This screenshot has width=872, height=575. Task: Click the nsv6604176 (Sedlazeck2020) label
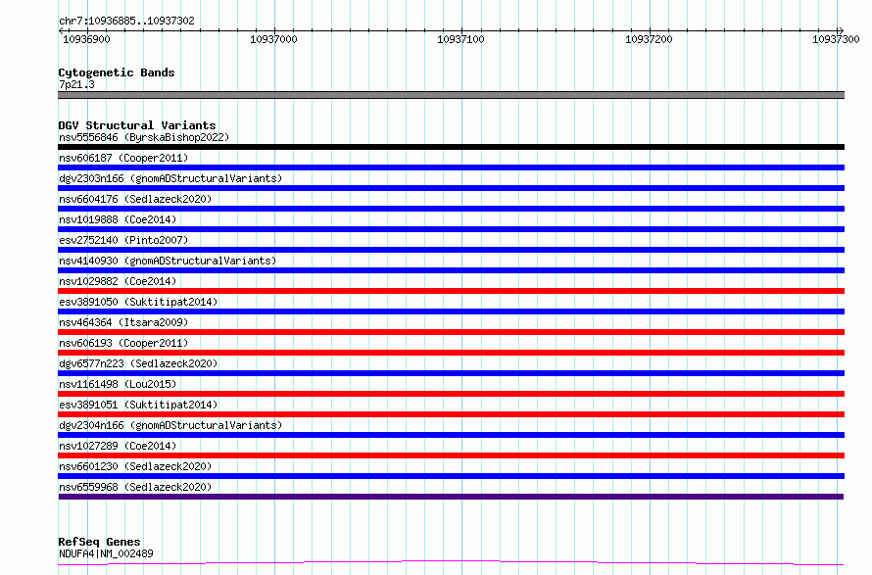135,199
